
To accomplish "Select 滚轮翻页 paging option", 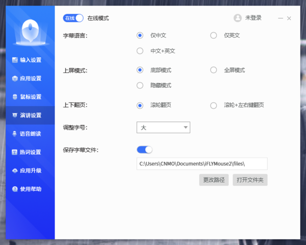I will coord(140,106).
